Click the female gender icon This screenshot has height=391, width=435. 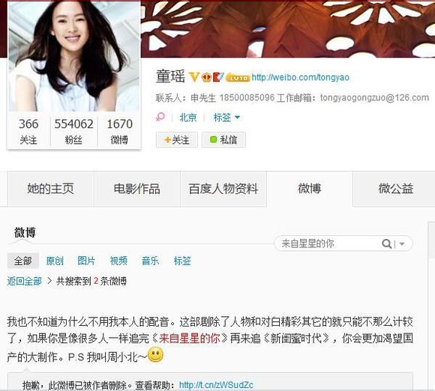(x=160, y=117)
